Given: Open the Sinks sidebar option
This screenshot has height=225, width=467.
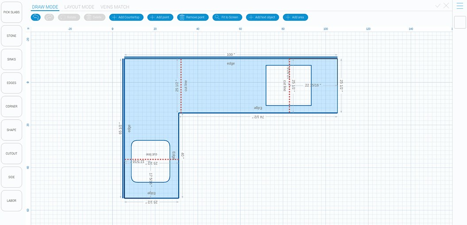Looking at the screenshot, I should coord(12,59).
